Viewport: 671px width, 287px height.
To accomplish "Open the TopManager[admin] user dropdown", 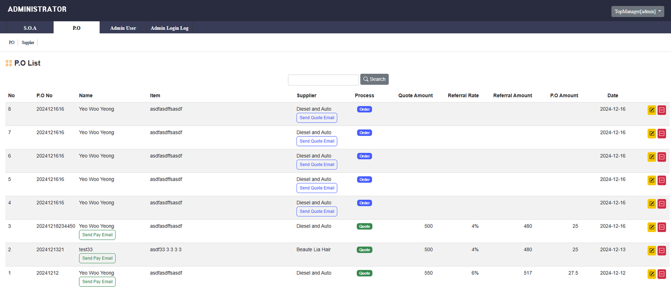I will coord(637,11).
